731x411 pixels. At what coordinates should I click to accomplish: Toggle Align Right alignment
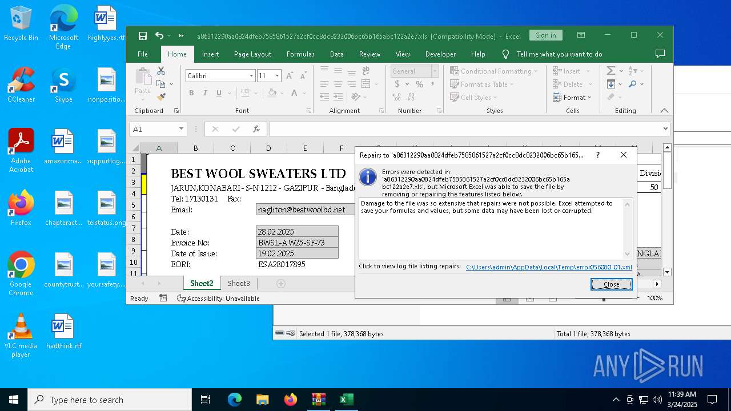[352, 84]
